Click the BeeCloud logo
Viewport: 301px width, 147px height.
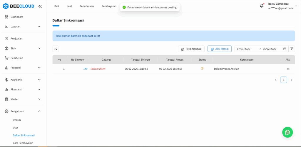coord(19,6)
